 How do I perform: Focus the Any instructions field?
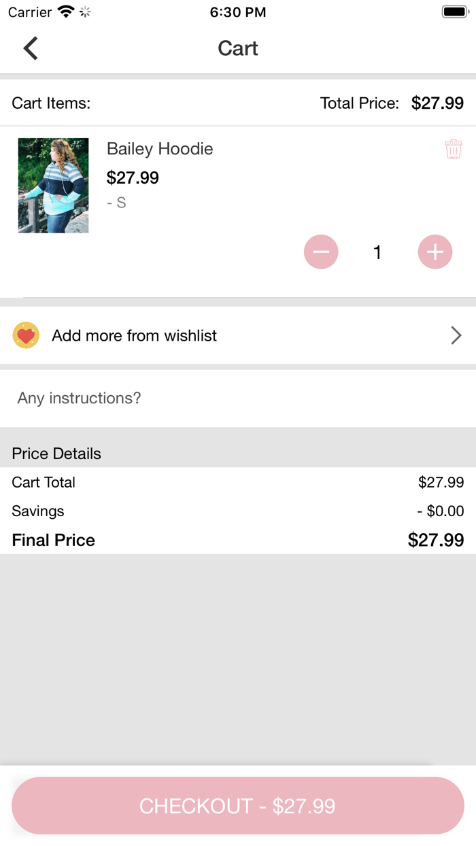[238, 398]
